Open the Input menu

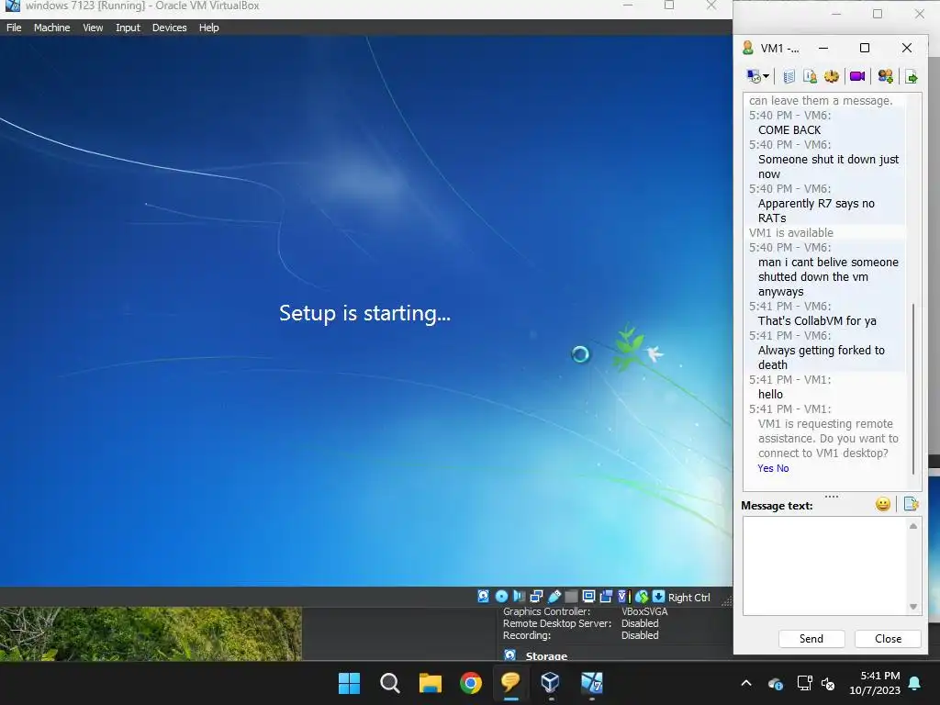[128, 28]
